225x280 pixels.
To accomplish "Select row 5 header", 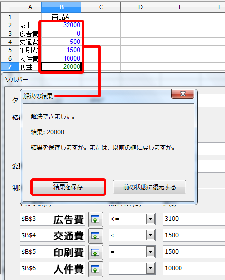I will tap(10, 50).
